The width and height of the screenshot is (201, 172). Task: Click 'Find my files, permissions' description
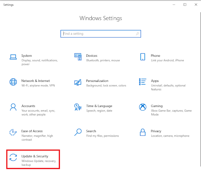click(x=102, y=136)
